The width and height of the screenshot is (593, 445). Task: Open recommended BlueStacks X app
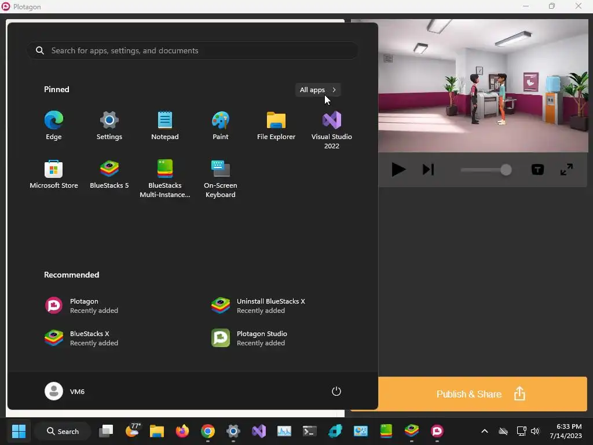[82, 338]
